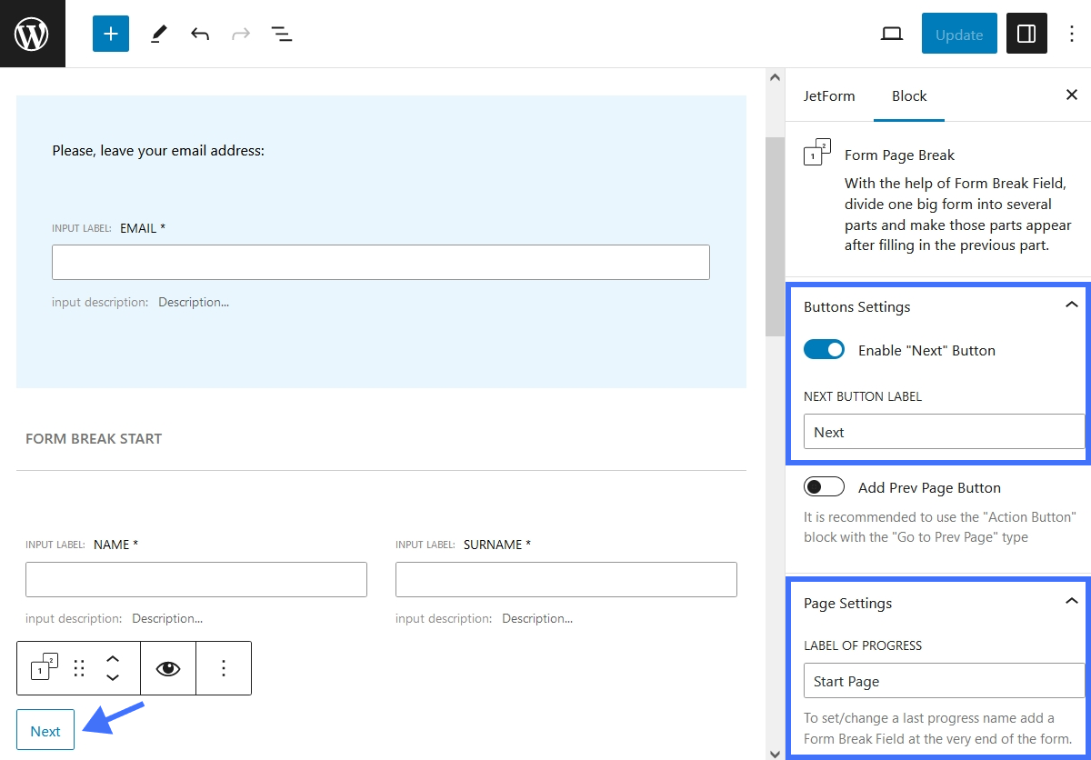The height and width of the screenshot is (760, 1091).
Task: Click the Undo arrow icon
Action: (x=200, y=34)
